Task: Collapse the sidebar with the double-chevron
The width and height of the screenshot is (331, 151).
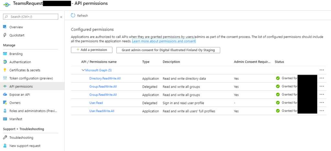Action: (x=61, y=17)
